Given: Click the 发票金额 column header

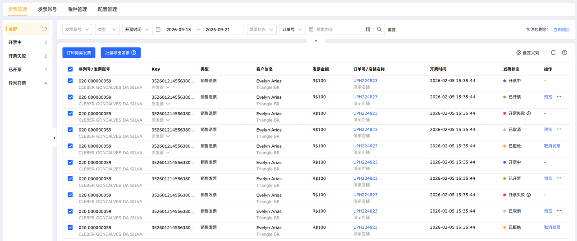Looking at the screenshot, I should 321,69.
